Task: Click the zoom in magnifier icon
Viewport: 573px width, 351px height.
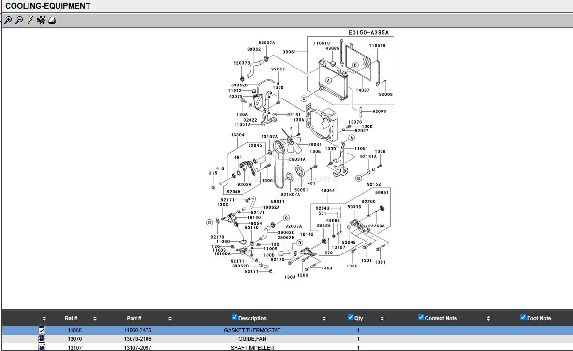Action: tap(8, 20)
